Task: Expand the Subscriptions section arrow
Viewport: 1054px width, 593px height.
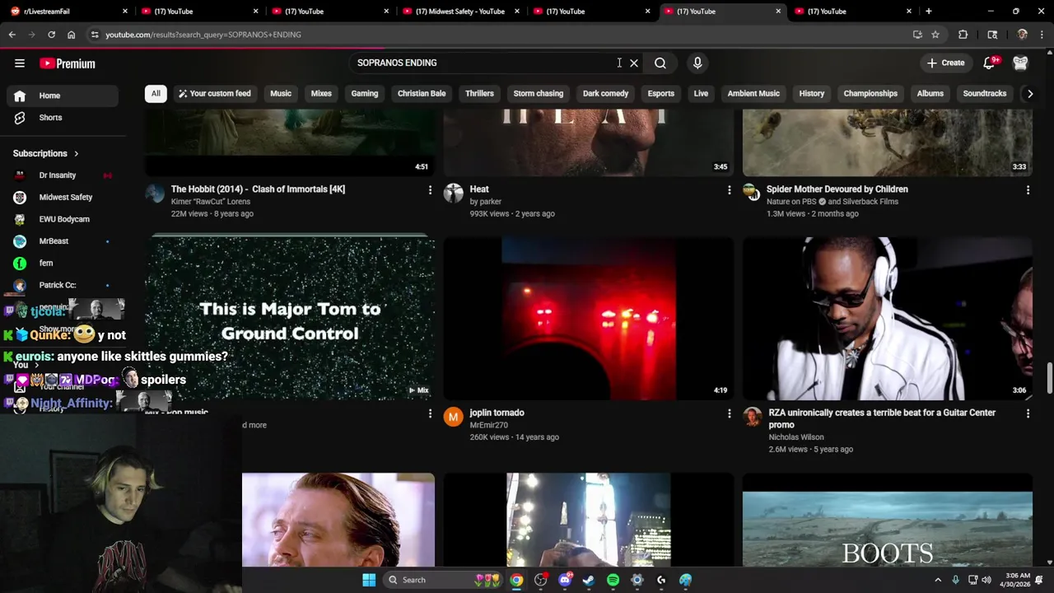Action: click(76, 153)
